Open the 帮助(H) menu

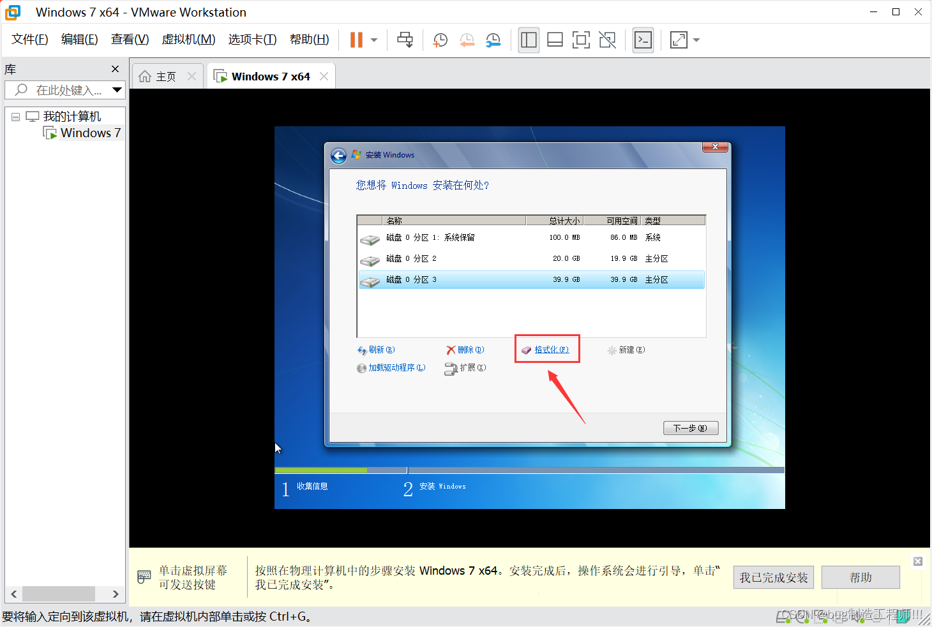[x=309, y=40]
